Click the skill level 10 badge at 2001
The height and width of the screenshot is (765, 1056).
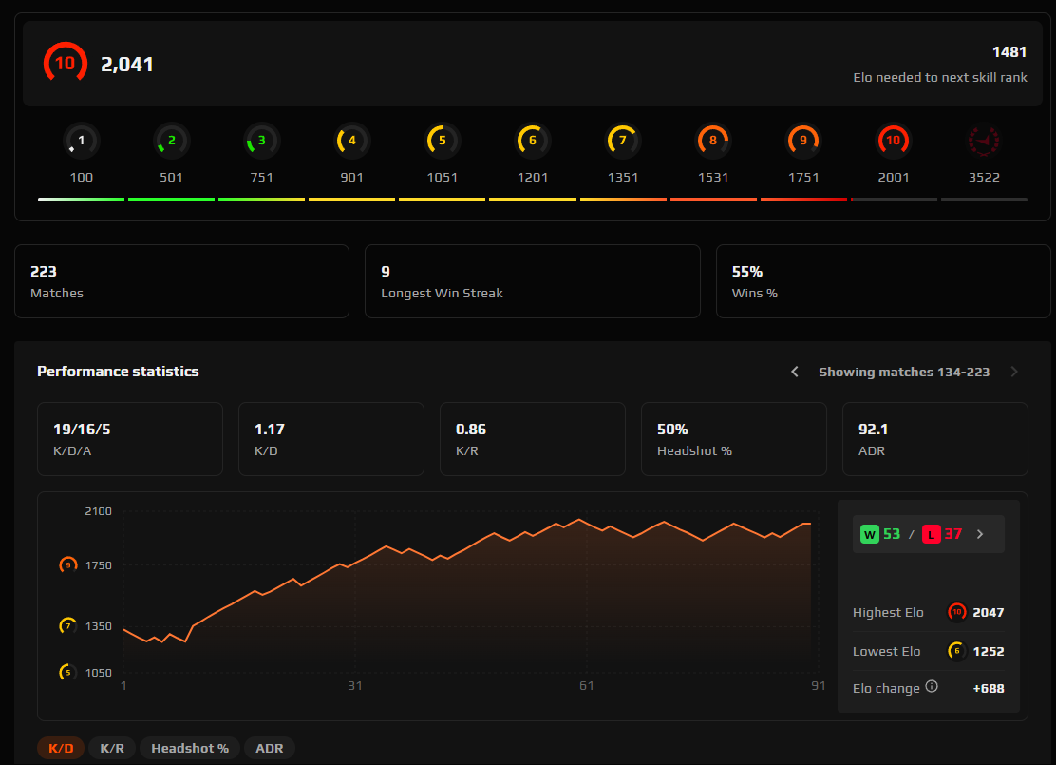tap(893, 140)
